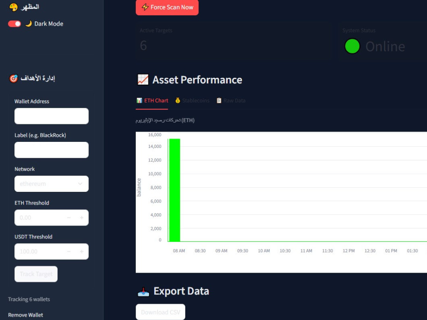Click the money bag icon on Stablecoins tab
The height and width of the screenshot is (320, 427).
click(178, 100)
